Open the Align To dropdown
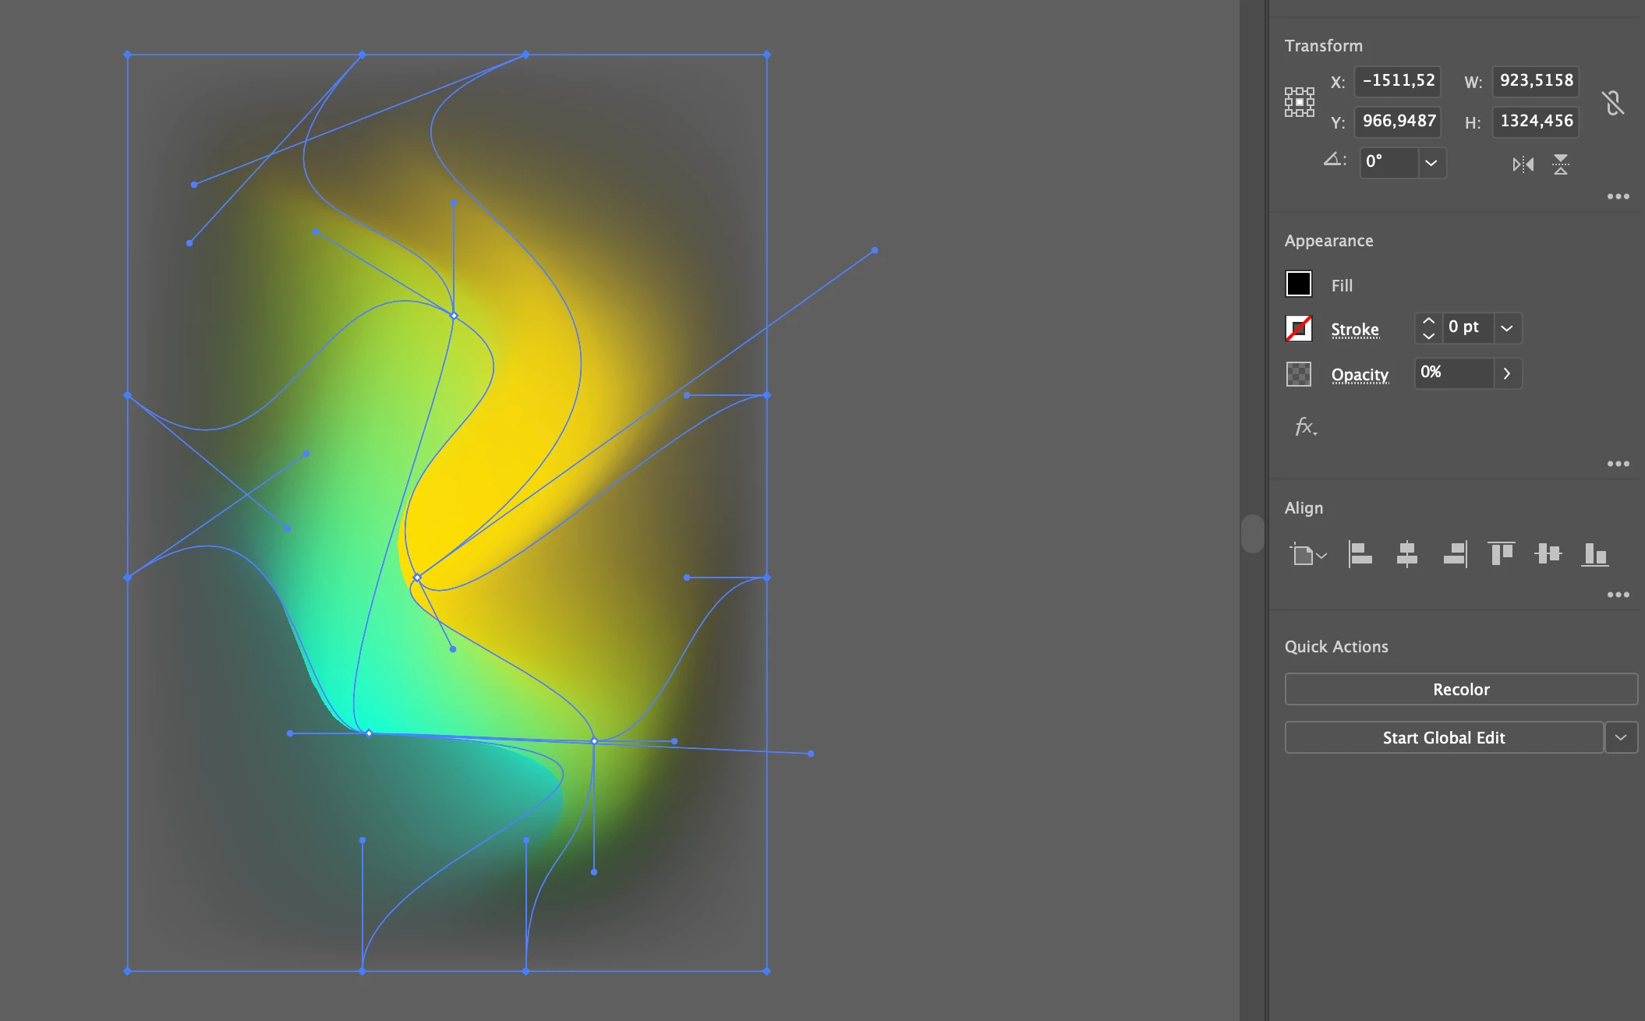This screenshot has width=1645, height=1021. [x=1307, y=555]
